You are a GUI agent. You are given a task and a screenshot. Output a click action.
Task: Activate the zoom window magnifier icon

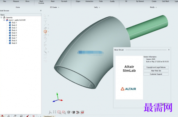click(x=59, y=112)
